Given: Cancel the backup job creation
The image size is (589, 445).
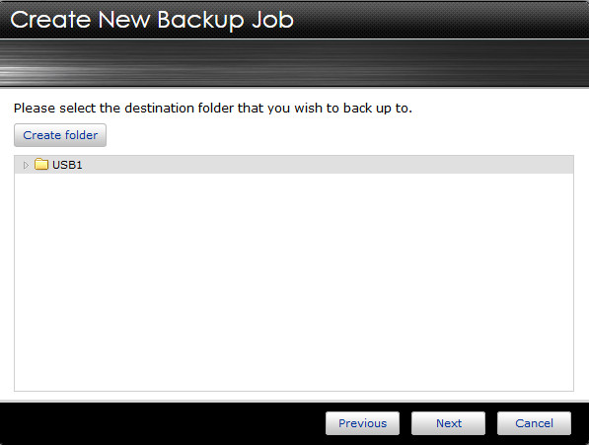Looking at the screenshot, I should click(534, 423).
